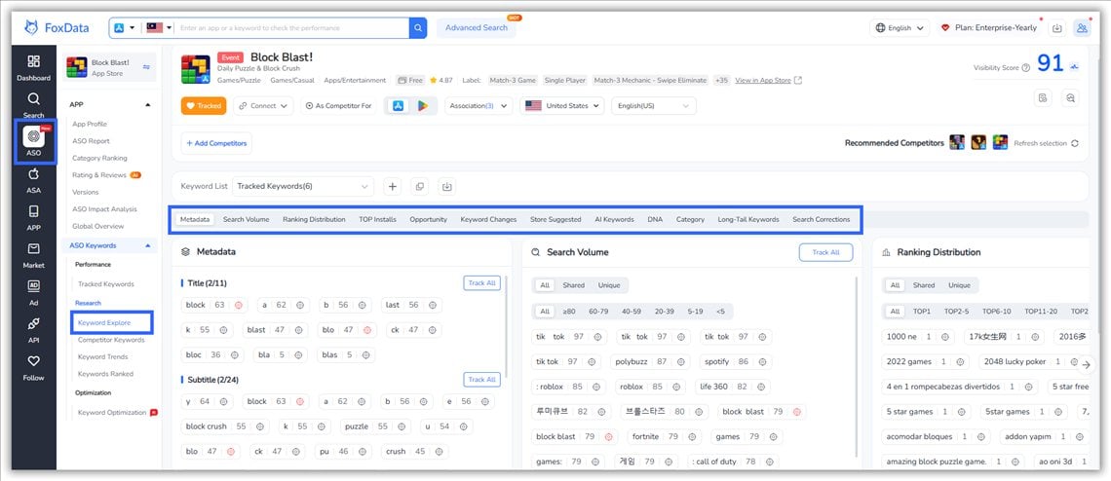Open the English(US) language dropdown
Screen dimensions: 1111x481
click(x=653, y=105)
